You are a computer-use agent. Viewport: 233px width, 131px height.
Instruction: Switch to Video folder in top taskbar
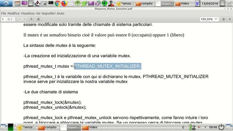[x=182, y=3]
